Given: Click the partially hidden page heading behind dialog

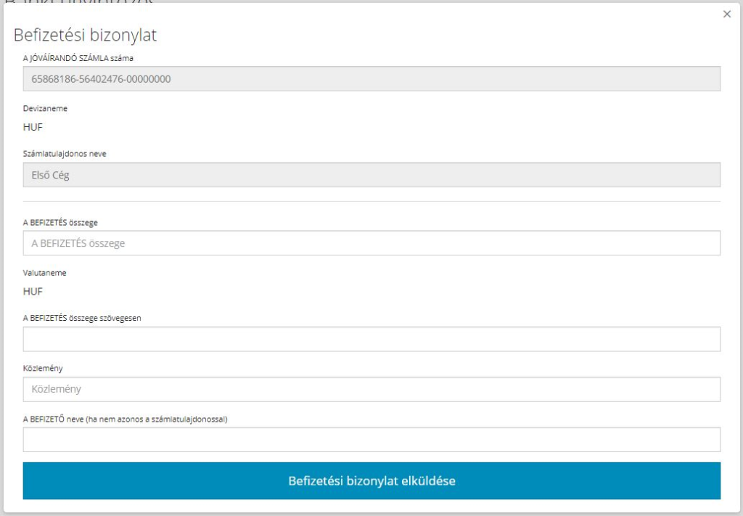Looking at the screenshot, I should [80, 2].
